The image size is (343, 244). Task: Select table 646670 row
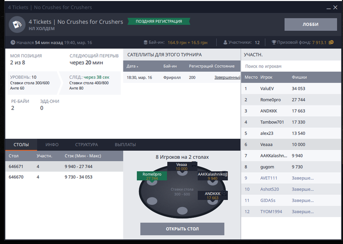pyautogui.click(x=64, y=177)
